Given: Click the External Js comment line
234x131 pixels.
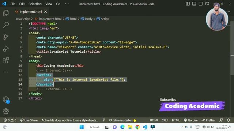Looking at the screenshot, I should click(54, 89).
